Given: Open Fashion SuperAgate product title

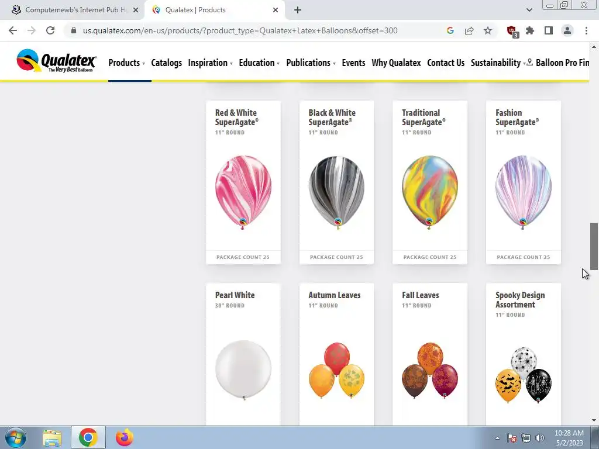Looking at the screenshot, I should [x=517, y=117].
